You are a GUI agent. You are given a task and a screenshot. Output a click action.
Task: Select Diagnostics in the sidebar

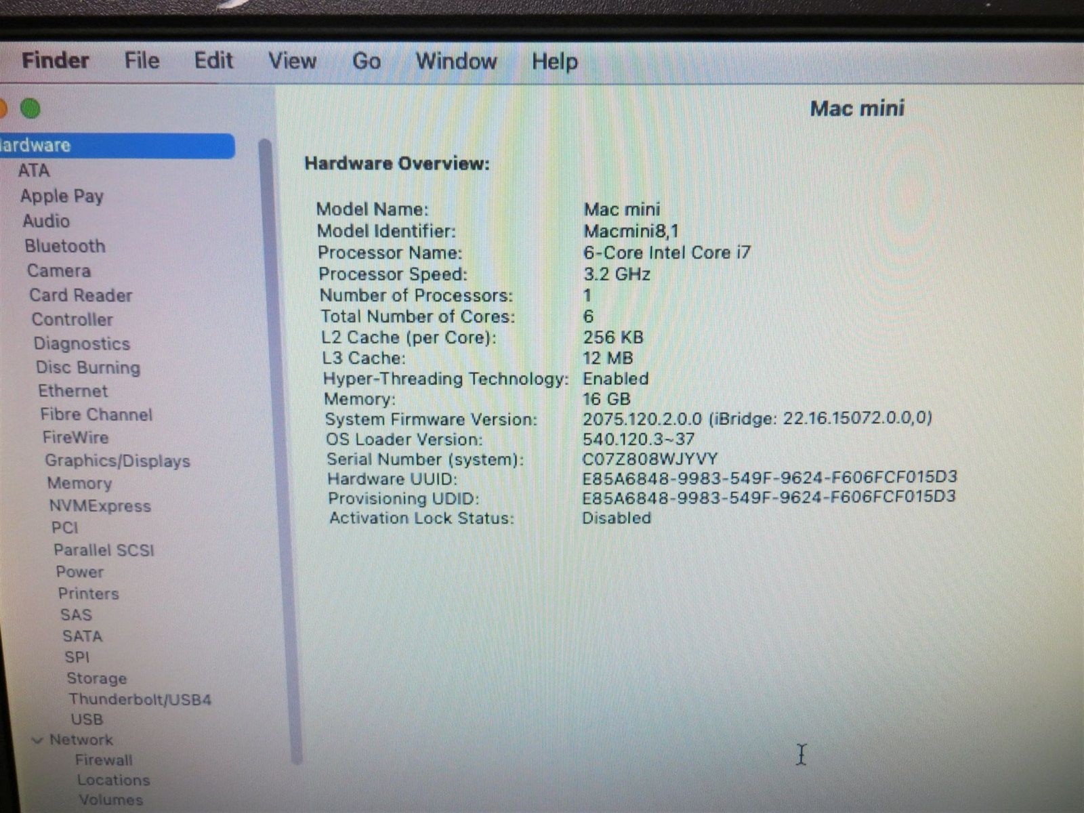click(x=82, y=343)
